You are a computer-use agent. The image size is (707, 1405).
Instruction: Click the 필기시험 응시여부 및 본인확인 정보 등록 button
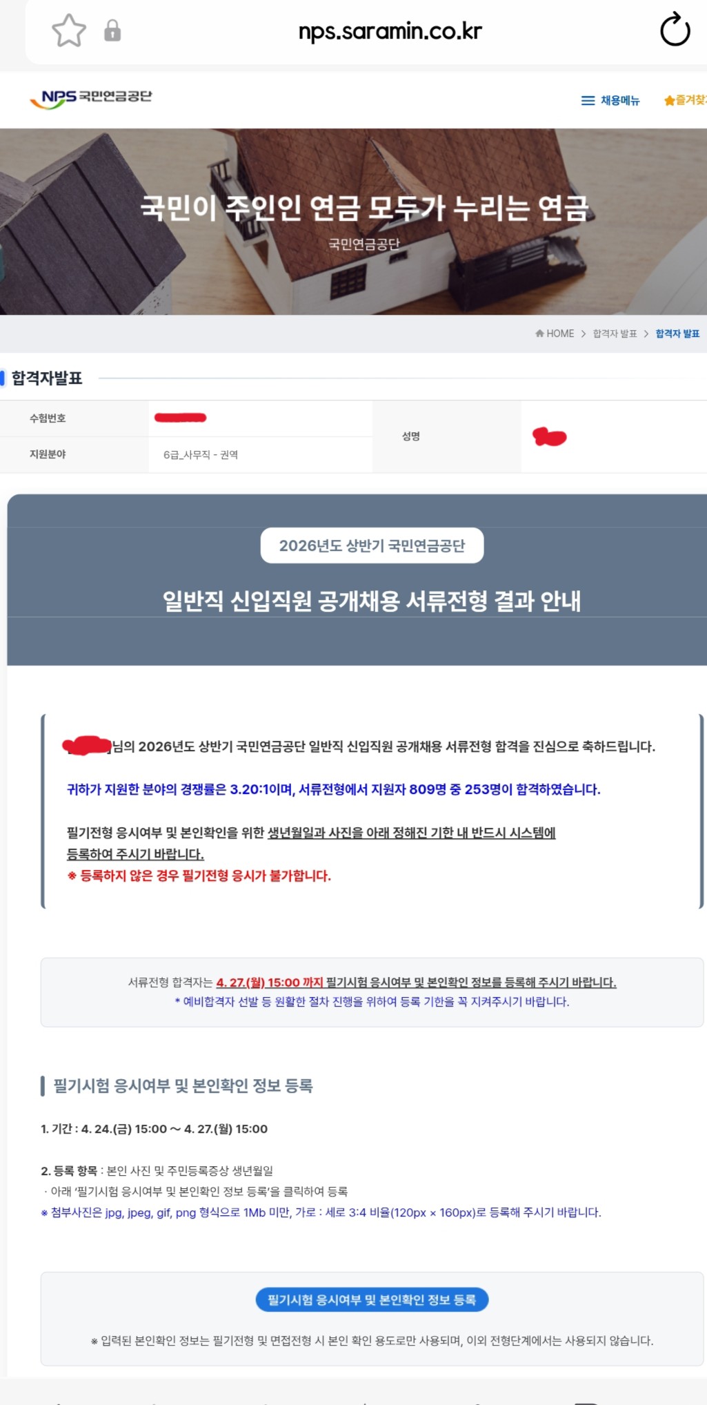tap(372, 1299)
